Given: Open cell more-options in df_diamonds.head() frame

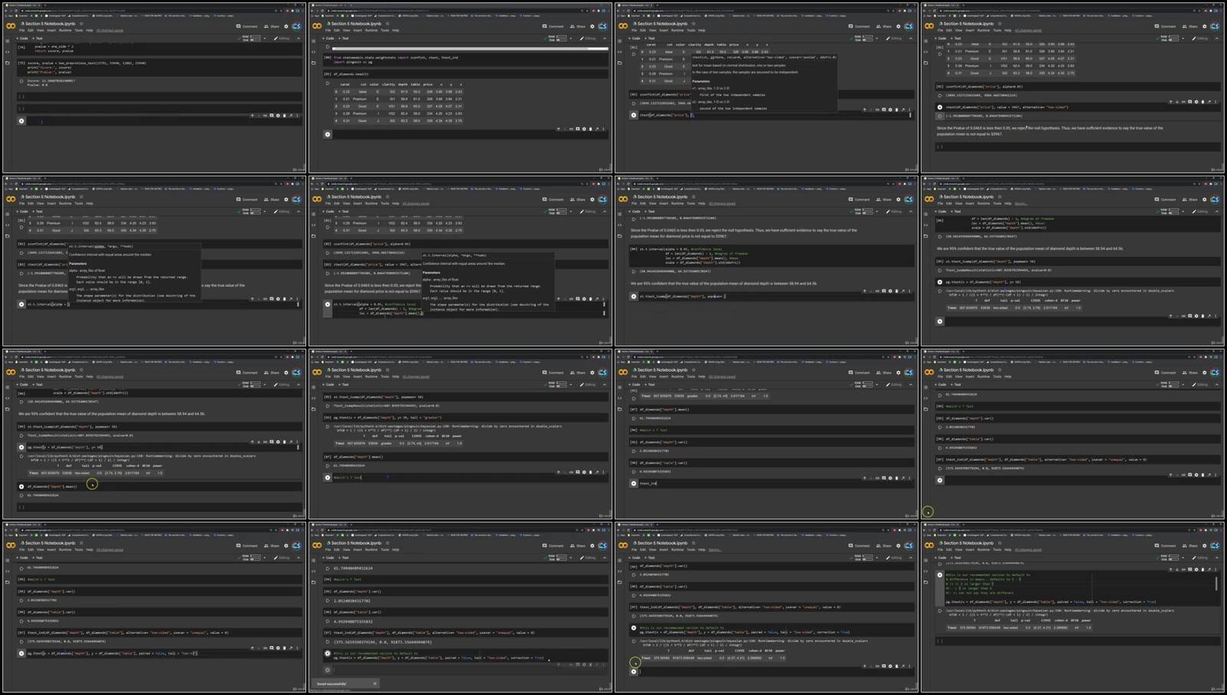Looking at the screenshot, I should pos(604,129).
